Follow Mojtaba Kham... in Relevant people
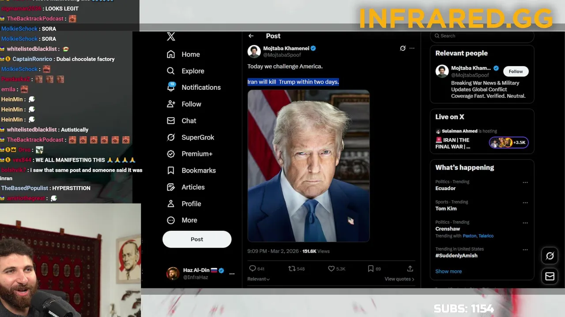The width and height of the screenshot is (565, 317). [516, 71]
